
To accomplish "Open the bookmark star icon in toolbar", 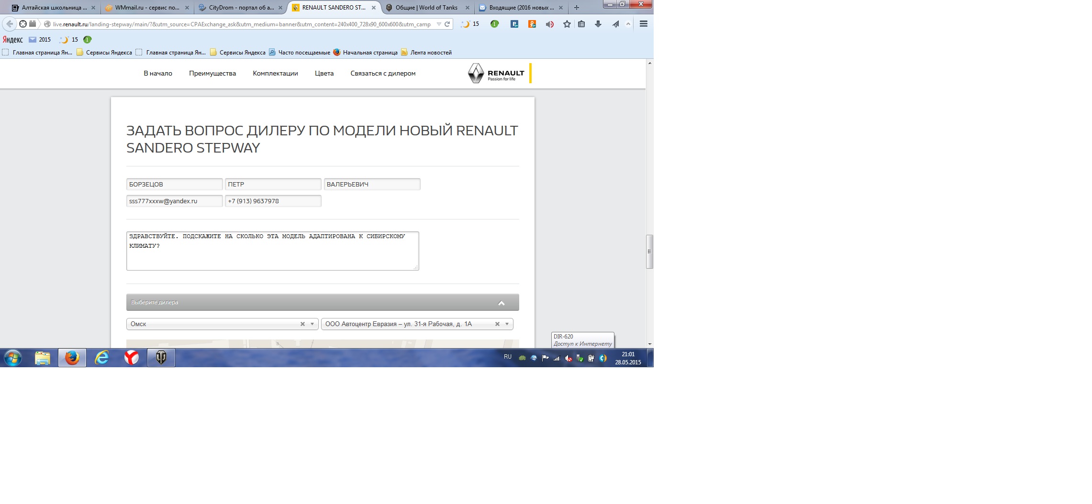I will pyautogui.click(x=567, y=24).
